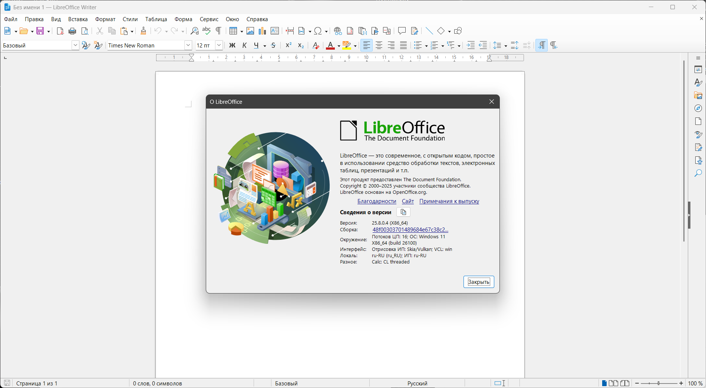Open the font size 12 пт dropdown

[219, 45]
